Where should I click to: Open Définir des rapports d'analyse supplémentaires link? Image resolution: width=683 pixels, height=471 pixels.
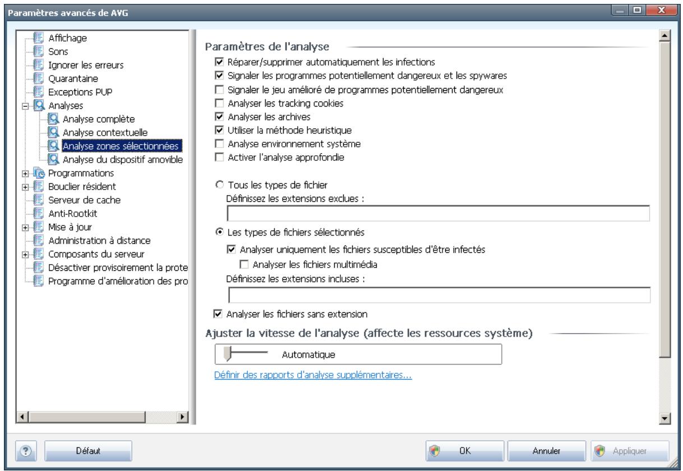pyautogui.click(x=313, y=375)
